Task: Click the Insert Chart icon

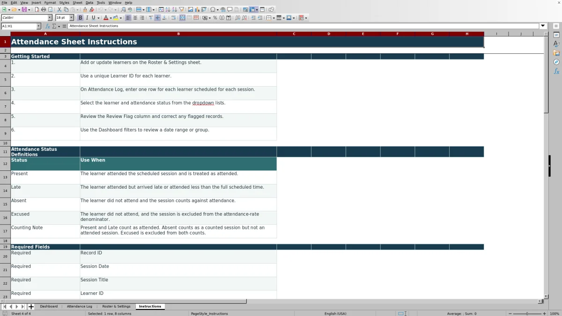Action: pyautogui.click(x=197, y=9)
